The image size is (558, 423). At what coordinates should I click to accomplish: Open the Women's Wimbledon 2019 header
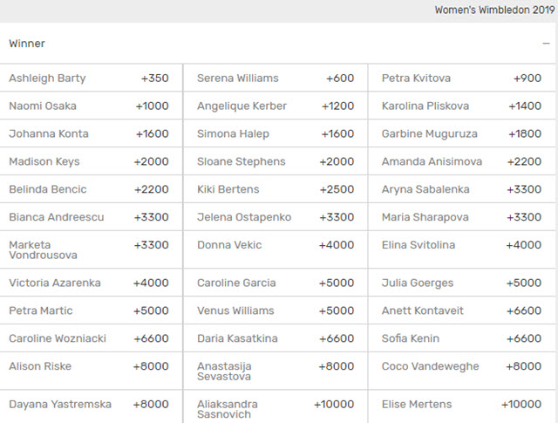(x=493, y=10)
